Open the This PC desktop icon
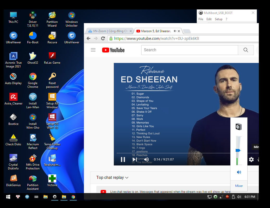This screenshot has width=270, height=208. (13, 17)
